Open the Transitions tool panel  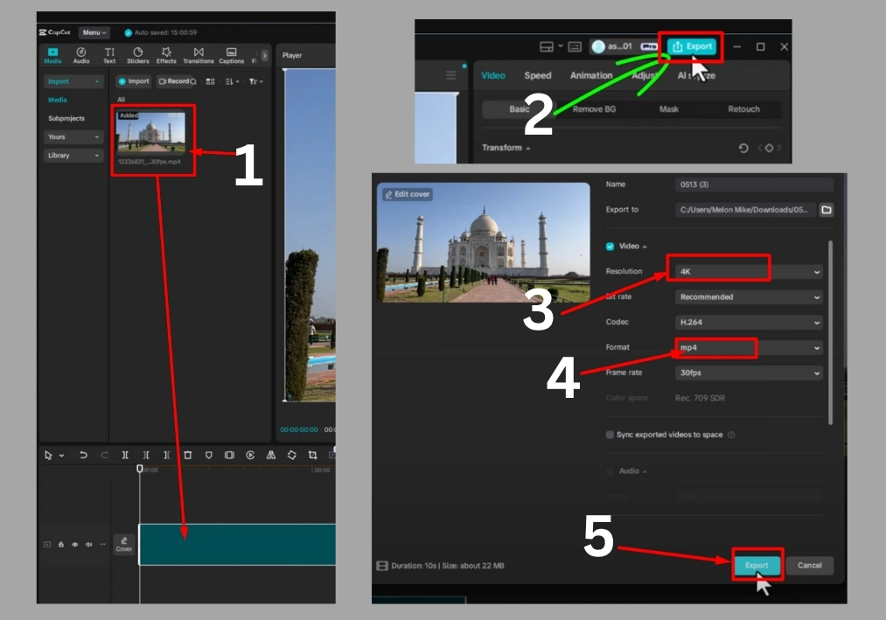coord(199,55)
